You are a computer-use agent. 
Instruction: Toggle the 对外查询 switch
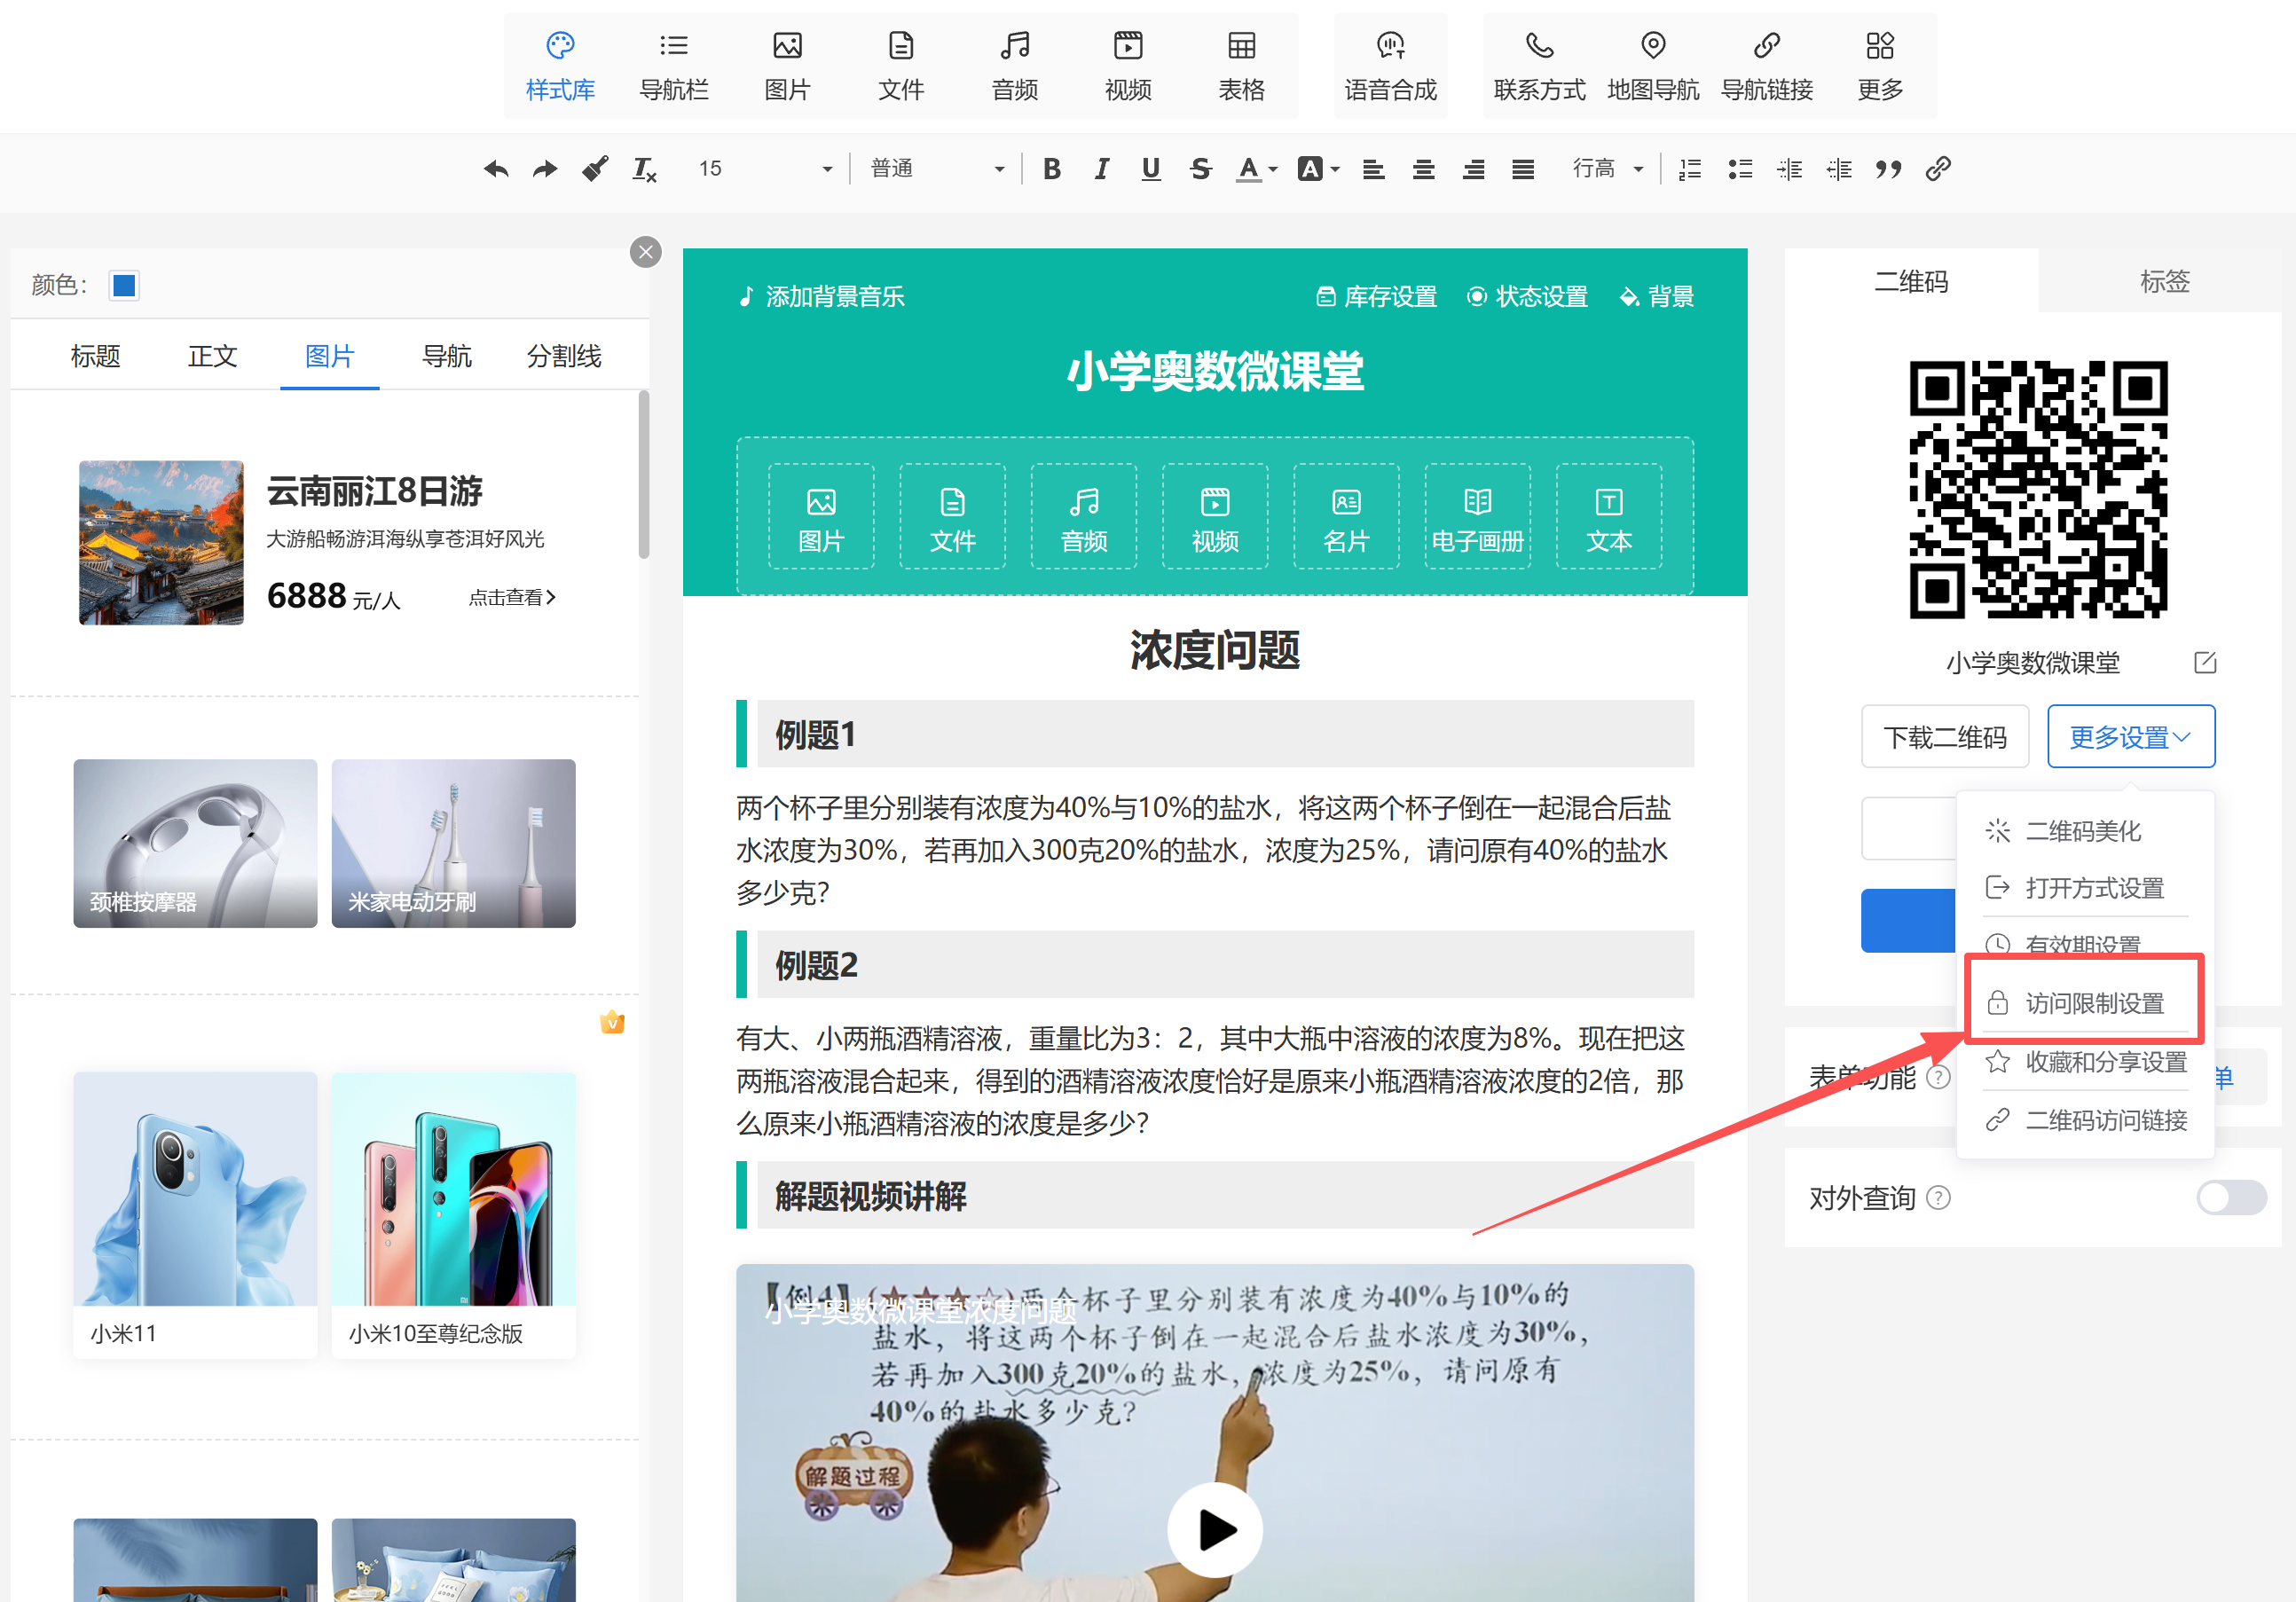(x=2231, y=1197)
